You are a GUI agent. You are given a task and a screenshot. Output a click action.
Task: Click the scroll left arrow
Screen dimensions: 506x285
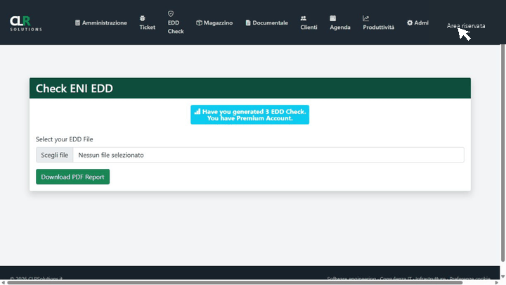tap(3, 282)
